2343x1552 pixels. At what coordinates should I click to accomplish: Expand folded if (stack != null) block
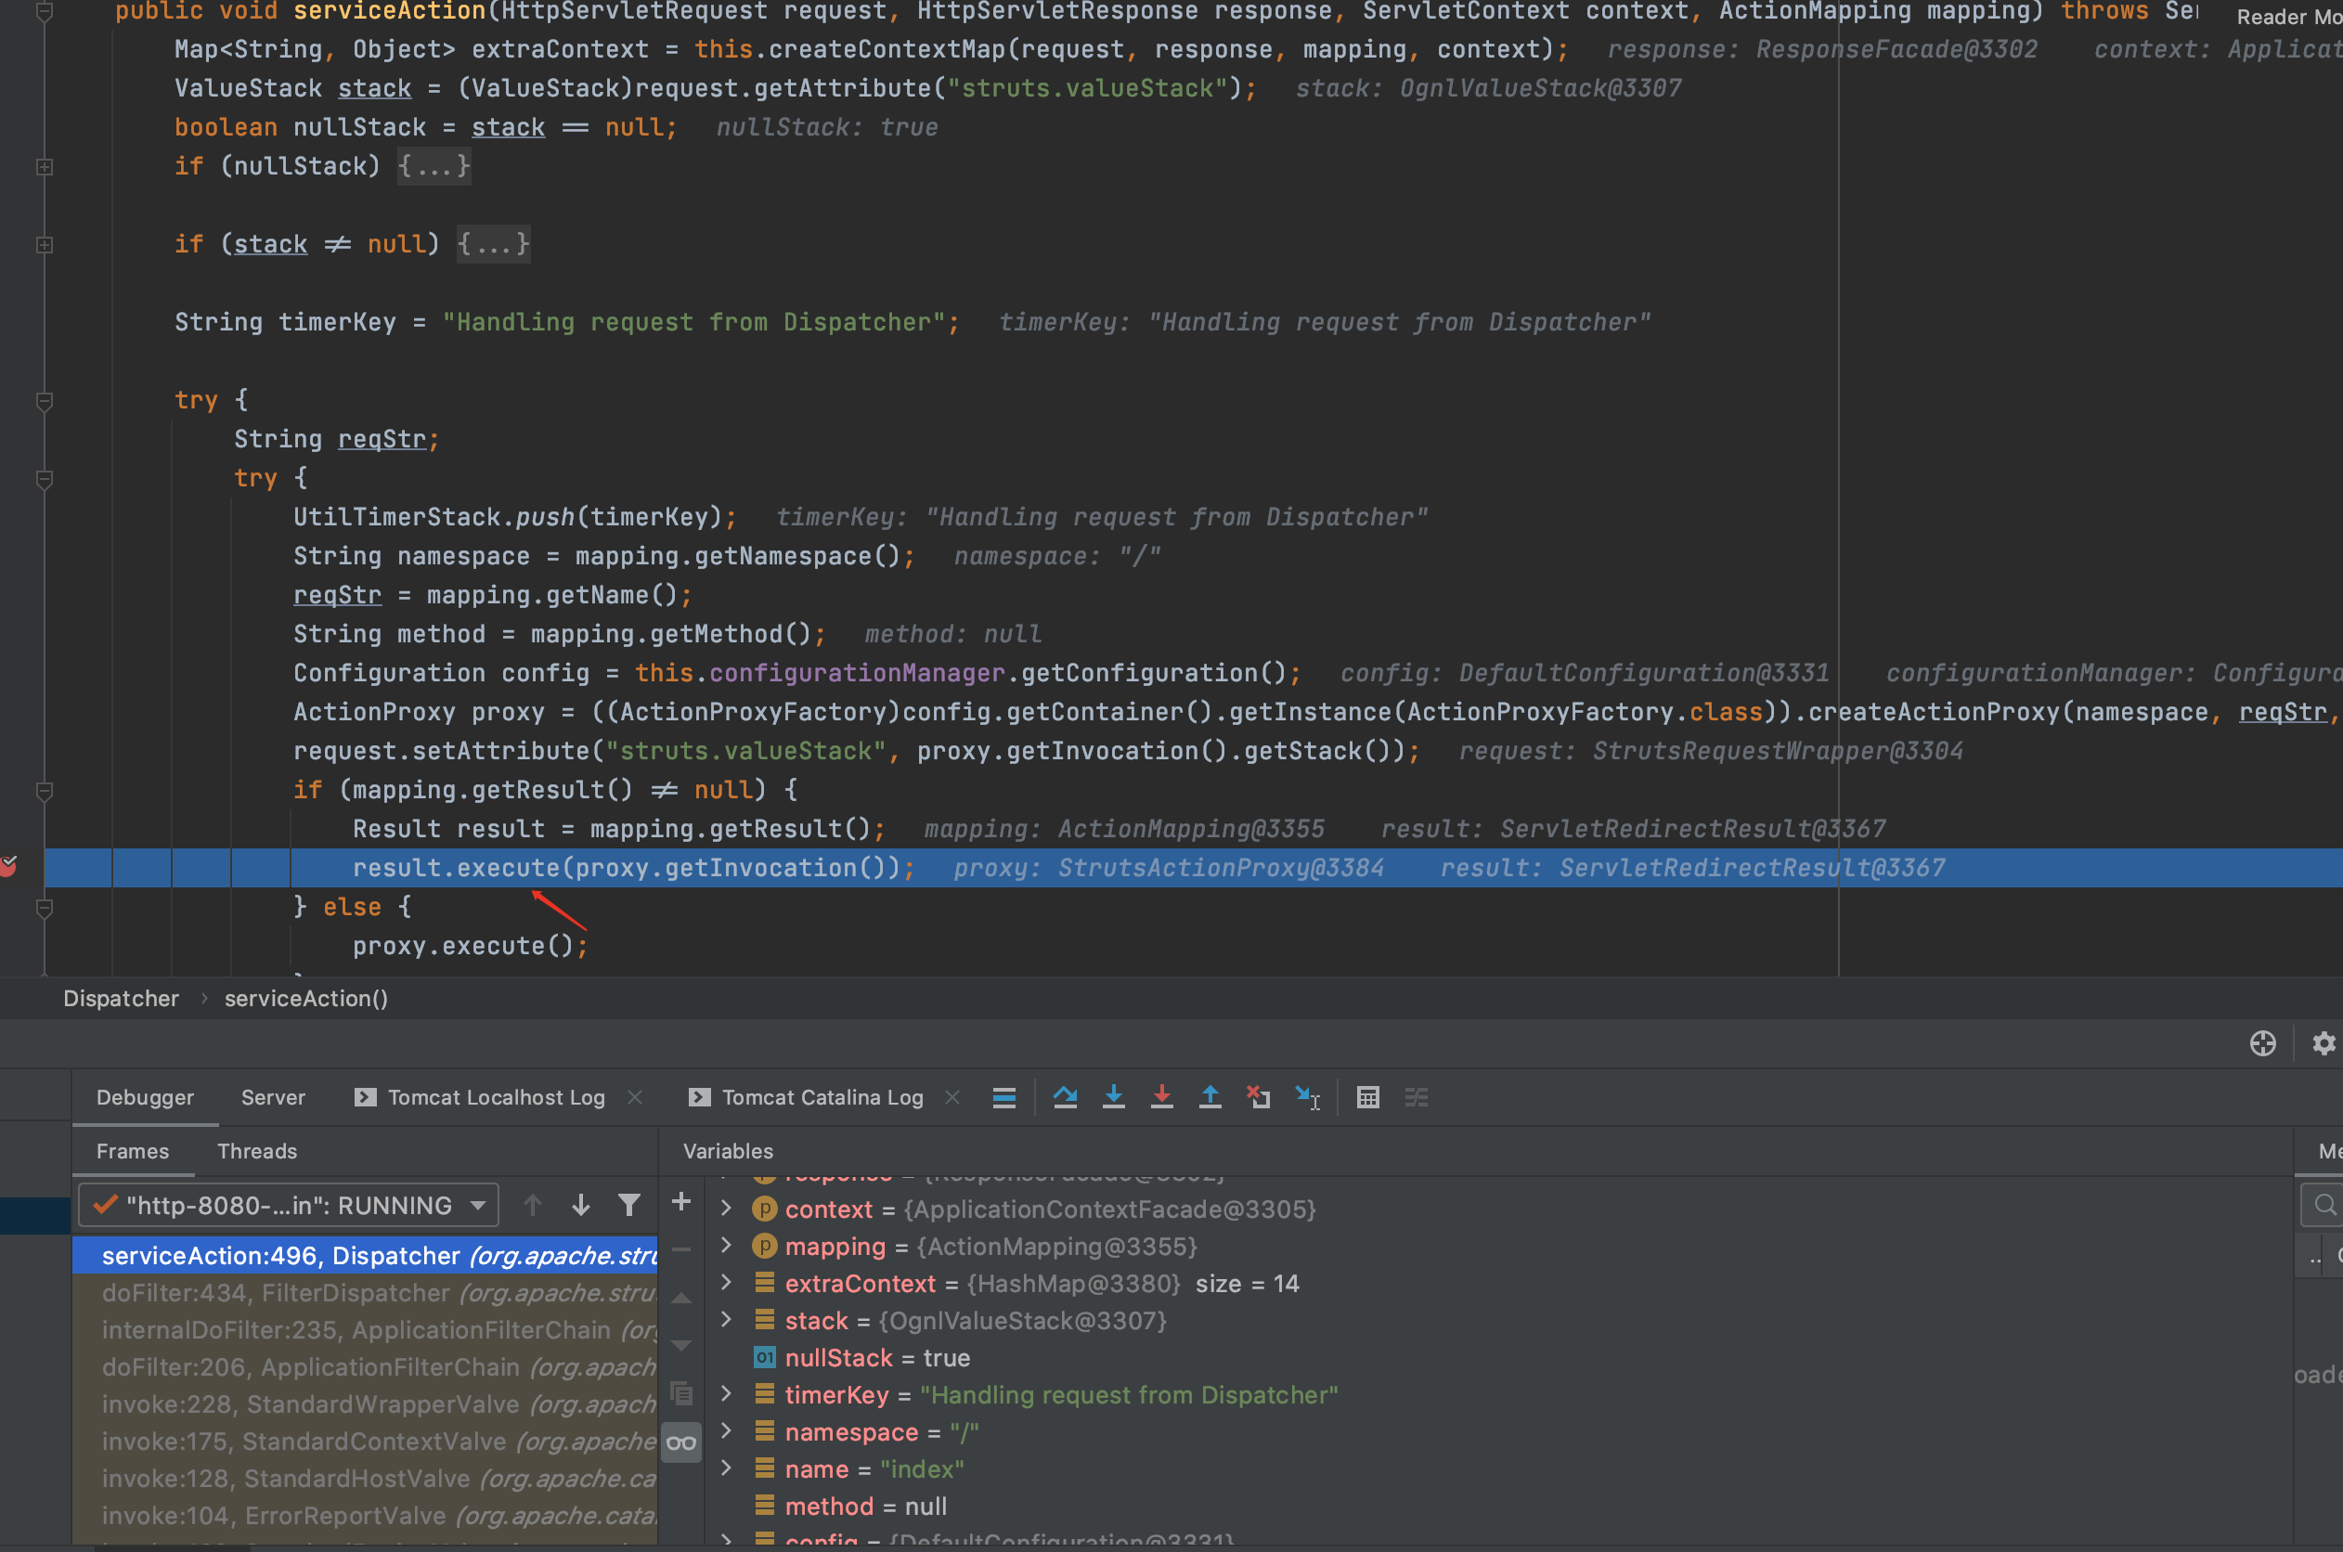pos(45,244)
